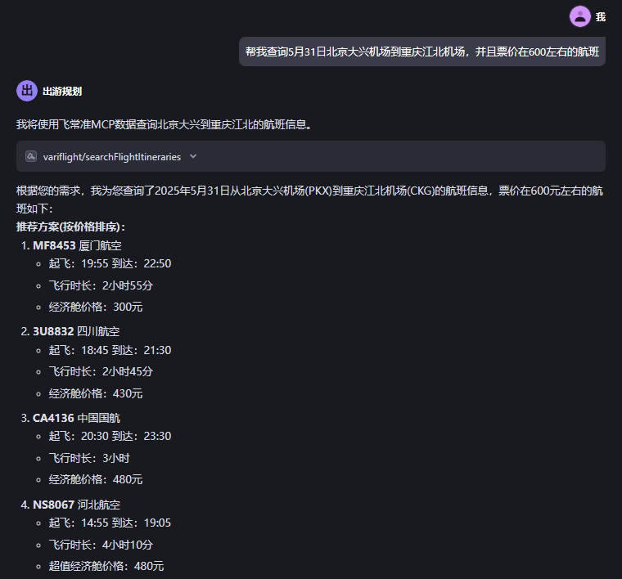
Task: Click 经济舱价格：430元 line
Action: tap(96, 393)
